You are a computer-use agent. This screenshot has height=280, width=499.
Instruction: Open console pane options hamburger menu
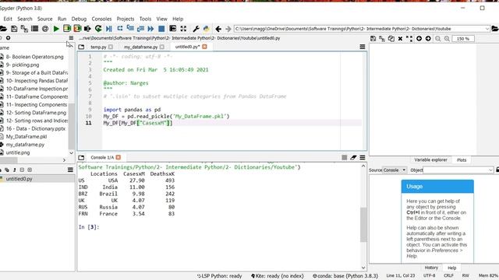(x=363, y=157)
